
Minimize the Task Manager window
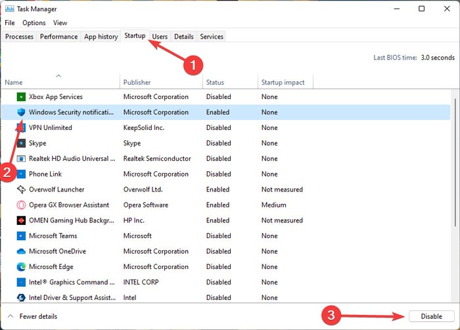click(397, 9)
